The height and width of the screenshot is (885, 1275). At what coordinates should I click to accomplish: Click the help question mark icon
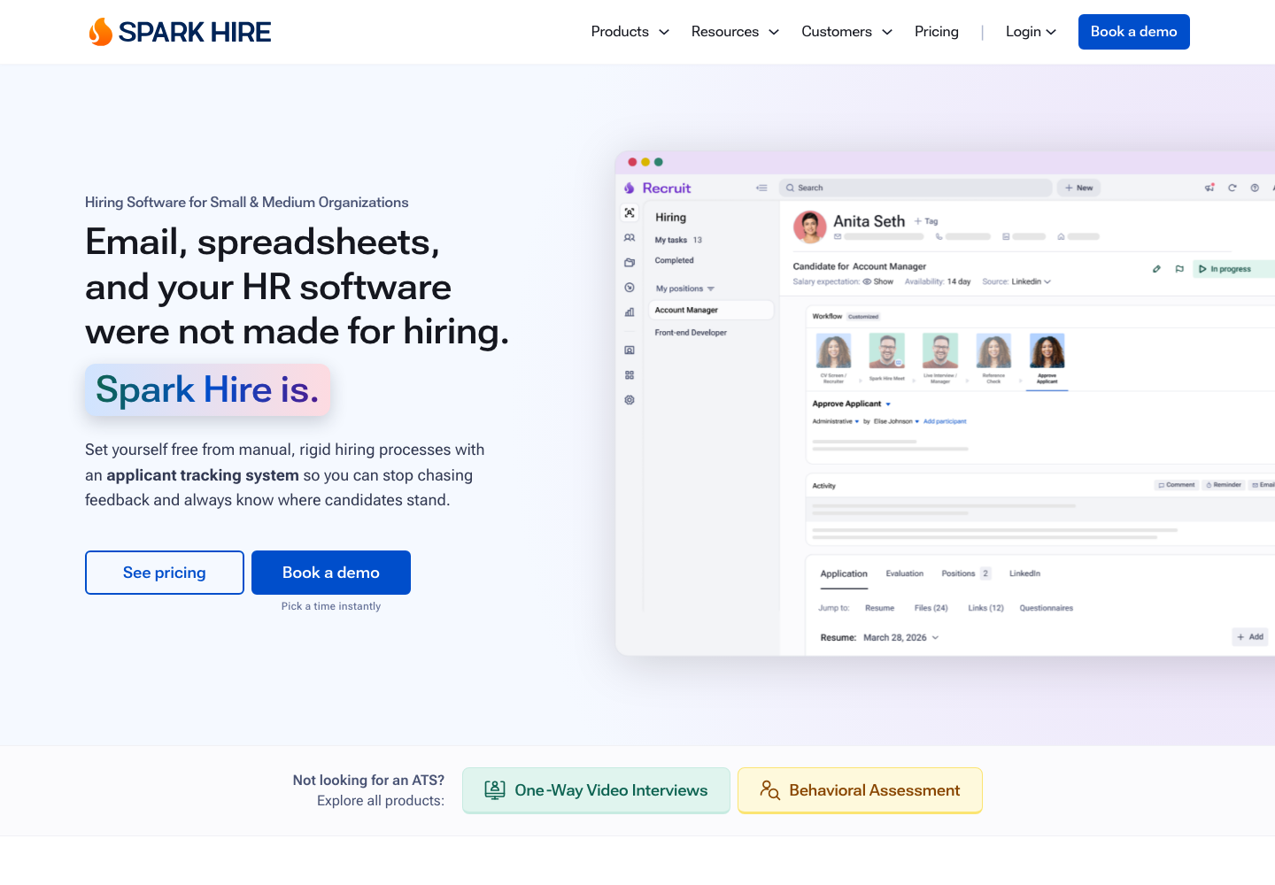pos(1255,188)
